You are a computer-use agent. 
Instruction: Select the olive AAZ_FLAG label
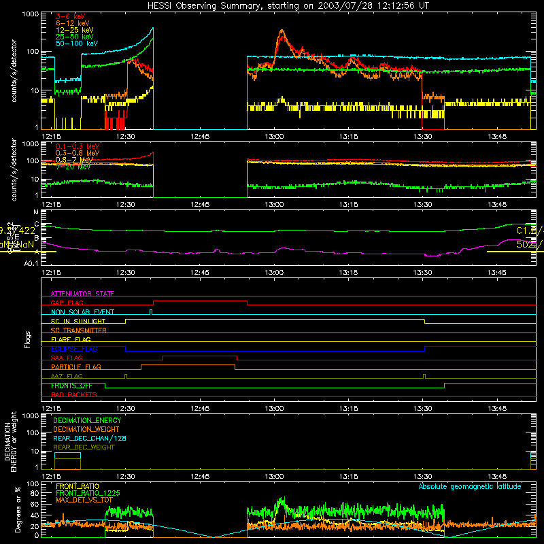pos(67,376)
